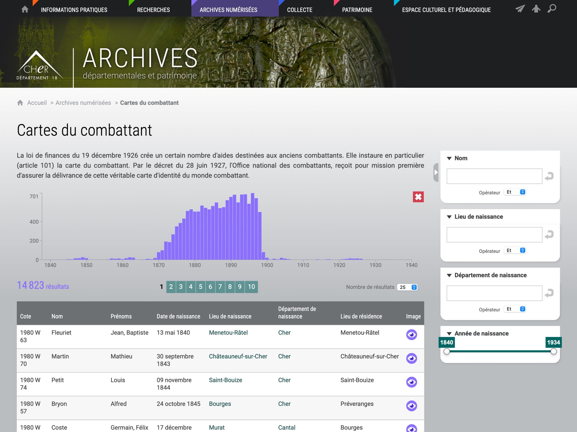The height and width of the screenshot is (432, 577).
Task: Click the 1934 year slider handle
Action: (x=553, y=351)
